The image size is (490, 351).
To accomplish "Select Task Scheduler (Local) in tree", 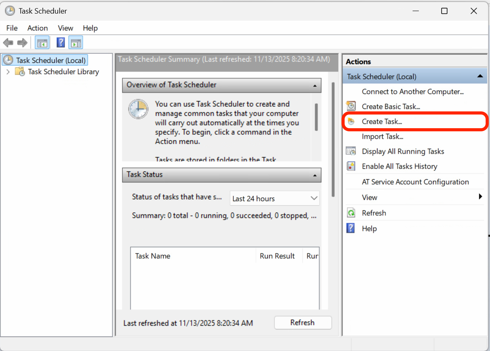I will pyautogui.click(x=50, y=60).
